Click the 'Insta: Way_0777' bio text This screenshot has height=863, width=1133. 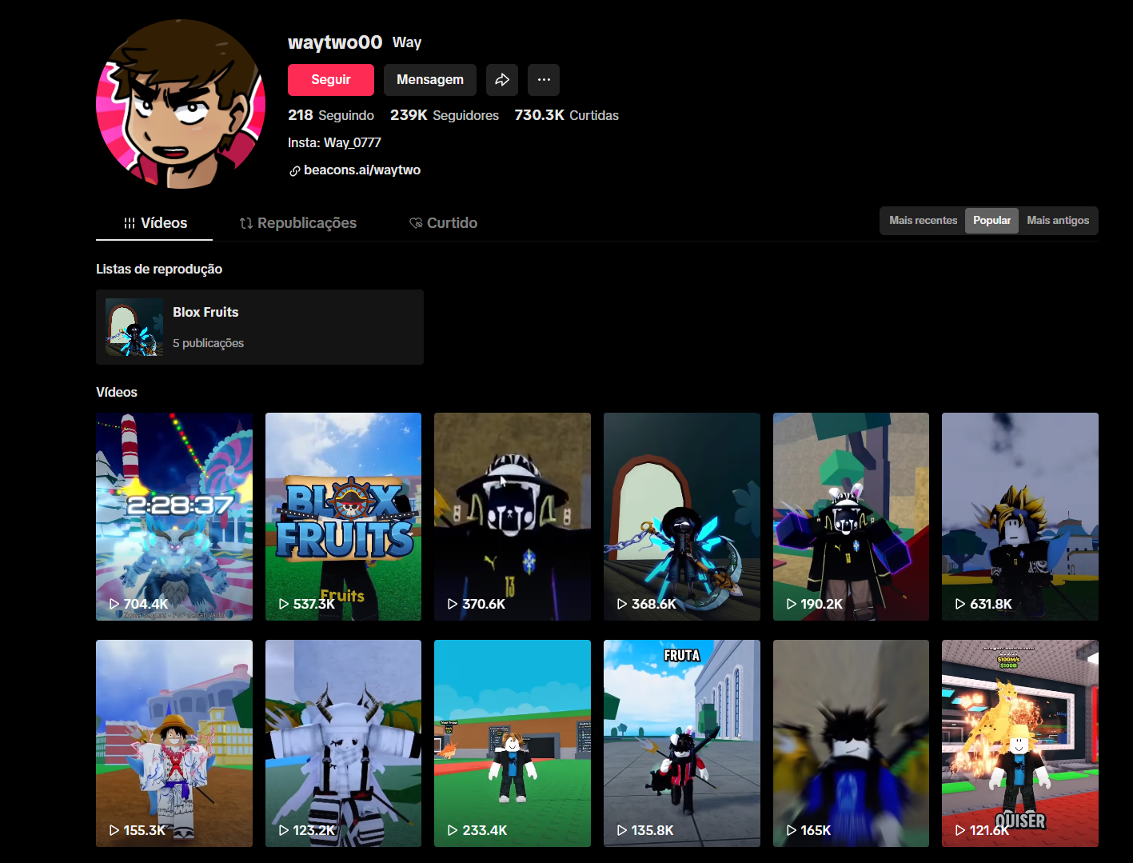(334, 142)
